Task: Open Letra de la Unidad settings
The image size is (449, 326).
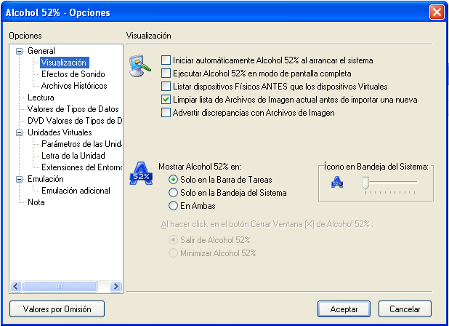Action: pyautogui.click(x=73, y=156)
